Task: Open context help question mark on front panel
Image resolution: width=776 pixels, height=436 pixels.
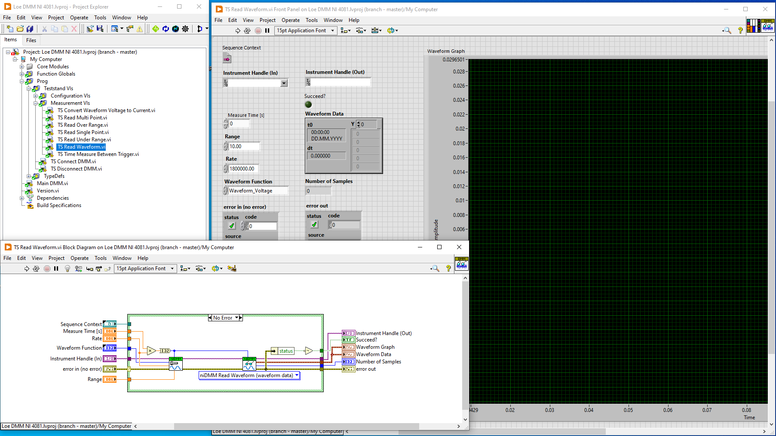Action: pyautogui.click(x=740, y=30)
